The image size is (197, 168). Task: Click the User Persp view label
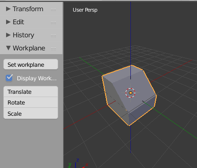pyautogui.click(x=85, y=10)
